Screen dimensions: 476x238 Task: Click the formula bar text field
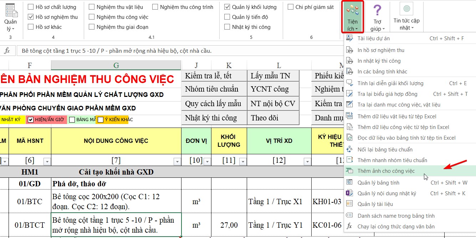pyautogui.click(x=178, y=51)
